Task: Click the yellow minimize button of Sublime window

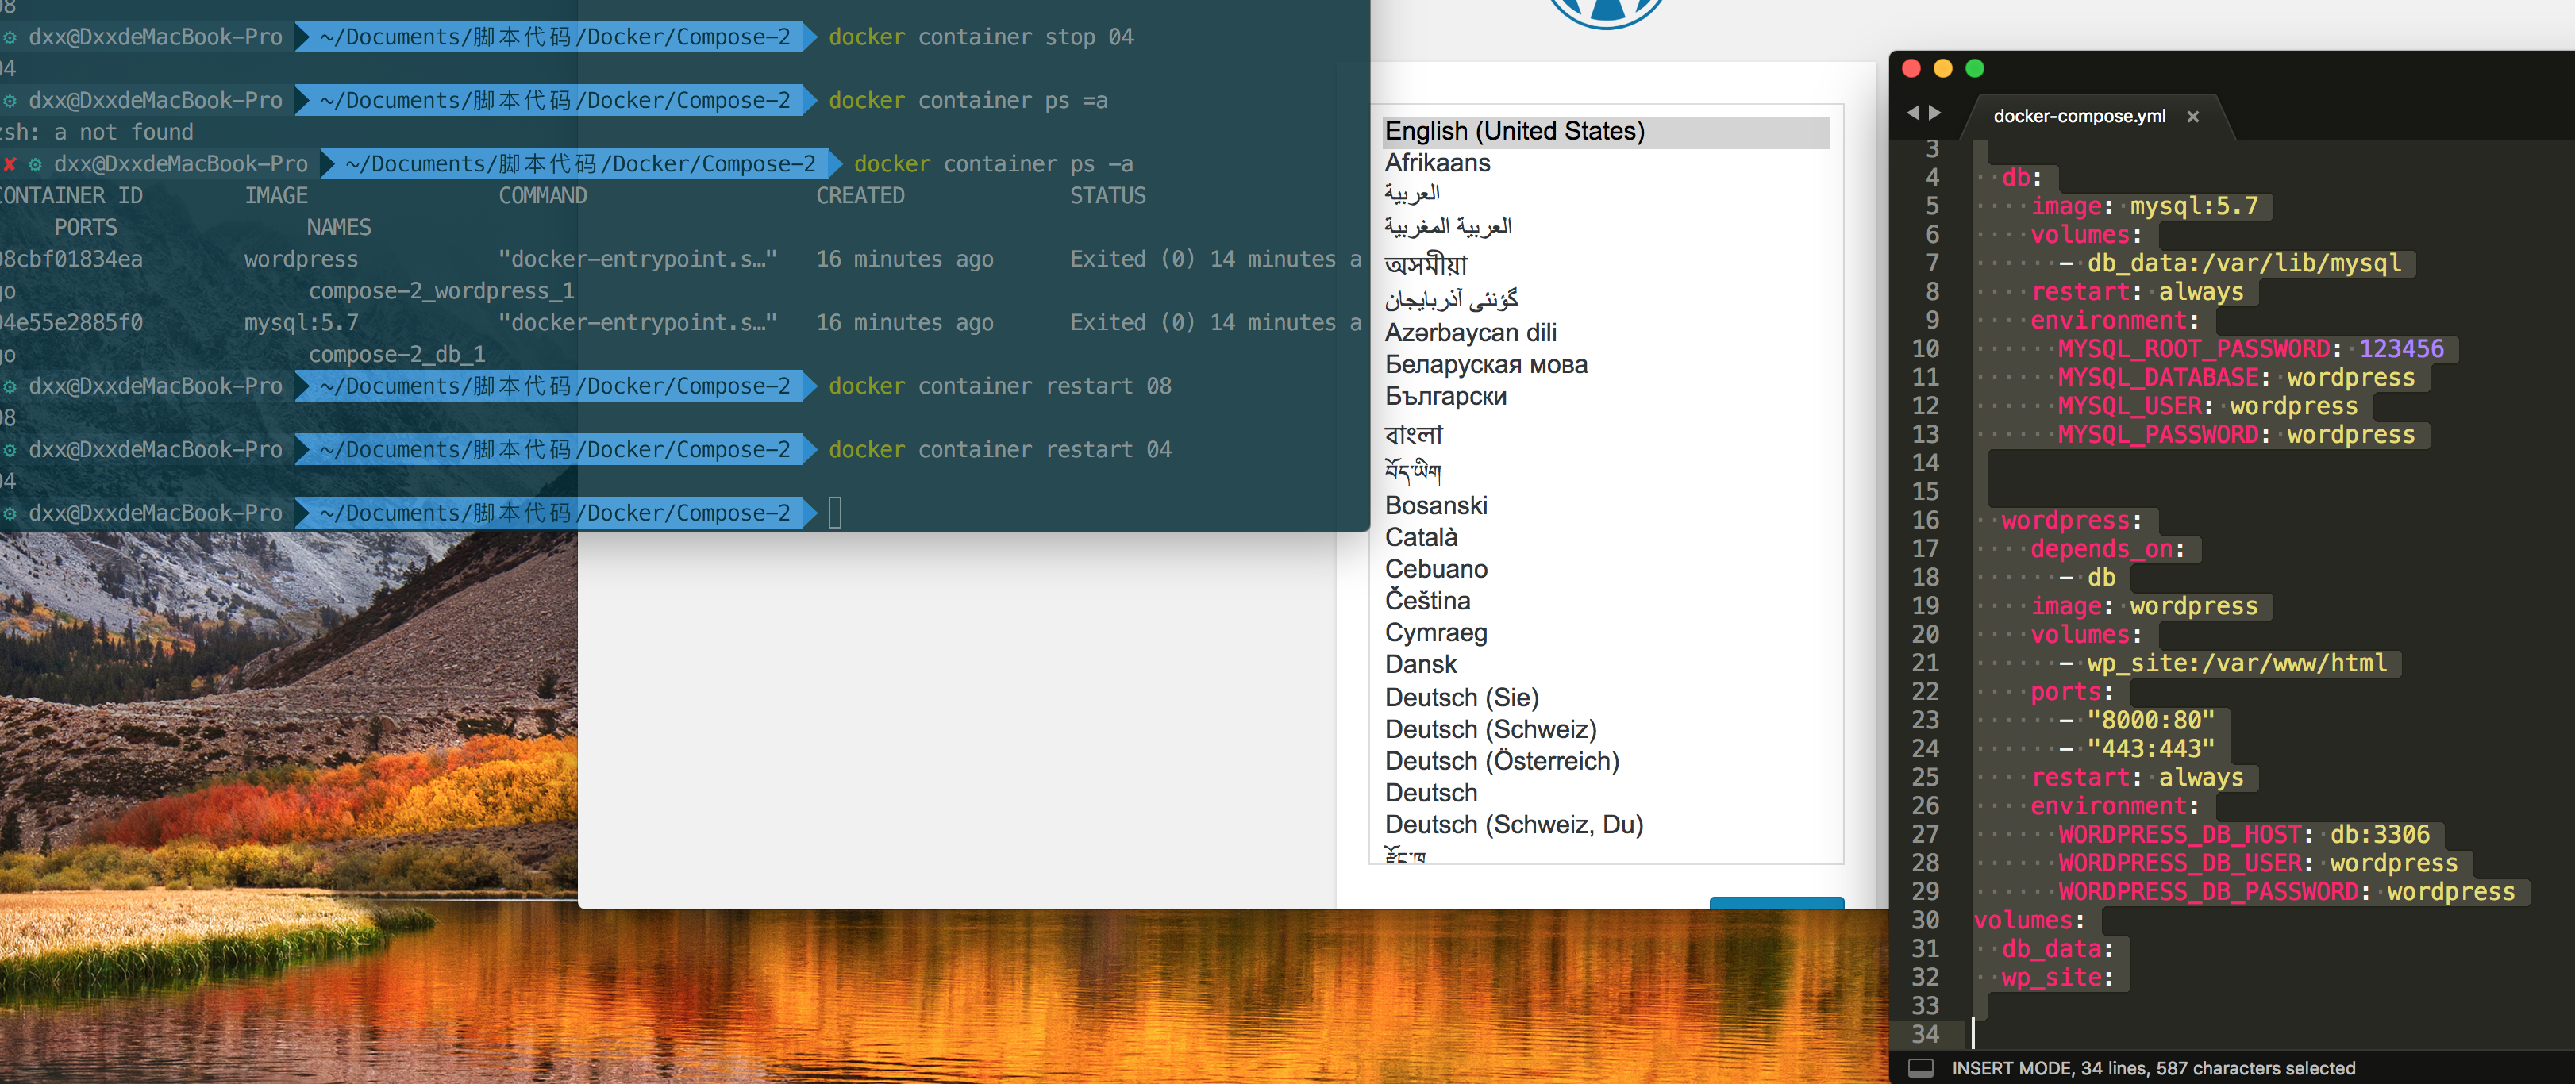Action: coord(1942,68)
